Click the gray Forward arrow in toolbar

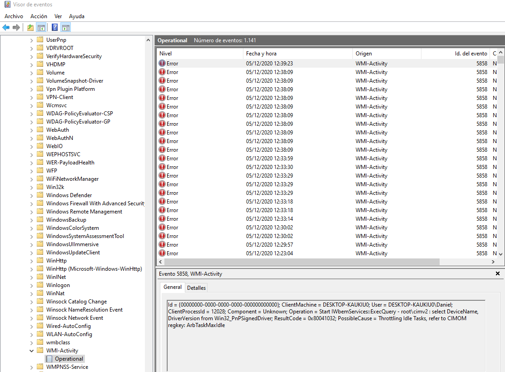click(x=16, y=27)
